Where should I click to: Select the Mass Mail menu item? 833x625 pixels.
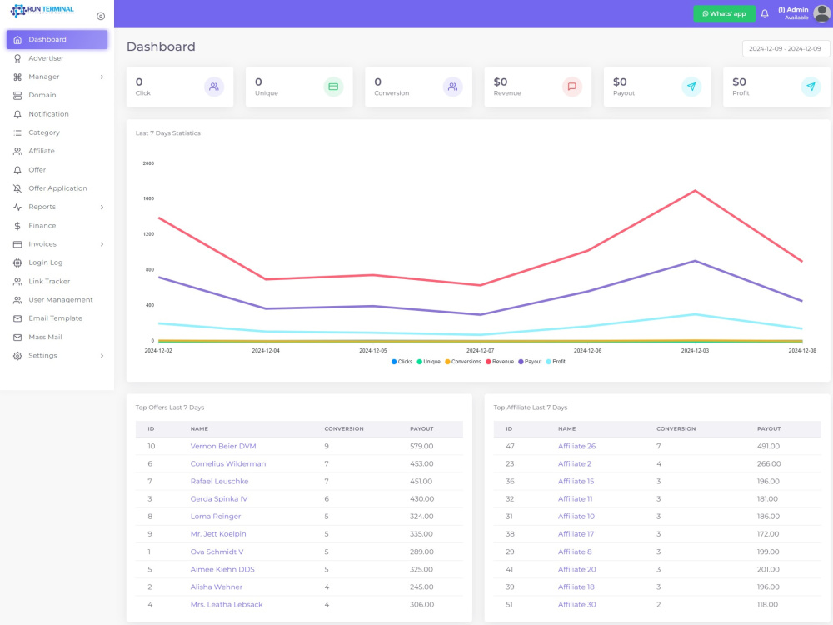(x=57, y=337)
